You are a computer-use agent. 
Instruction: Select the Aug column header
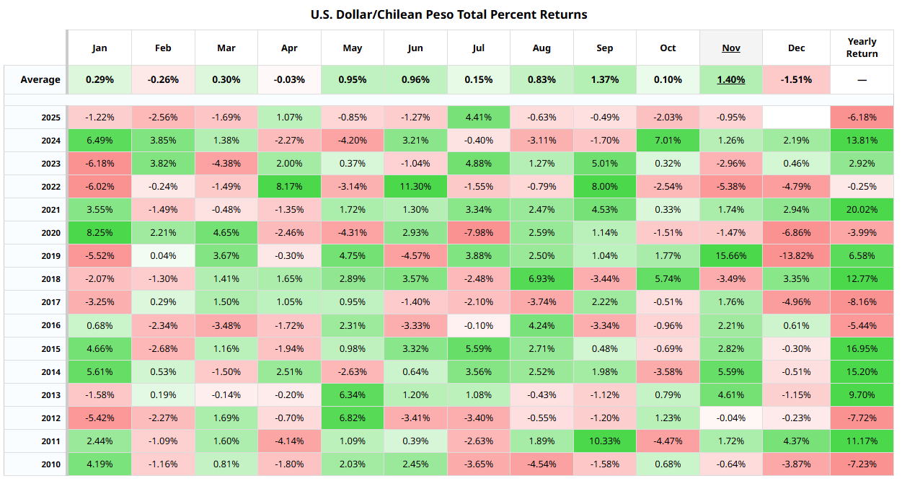pyautogui.click(x=541, y=48)
